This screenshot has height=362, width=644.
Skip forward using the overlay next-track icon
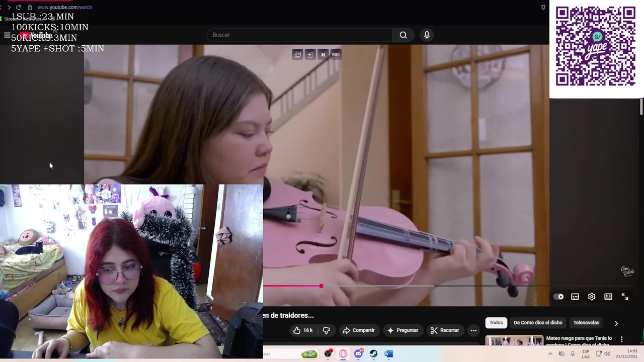[x=323, y=54]
